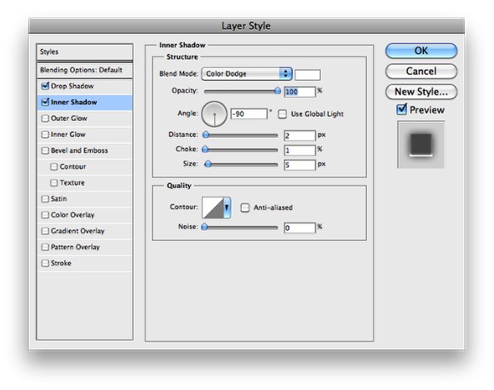Click the Opacity slider handle
Screen dimensions: 494x390
pos(278,91)
